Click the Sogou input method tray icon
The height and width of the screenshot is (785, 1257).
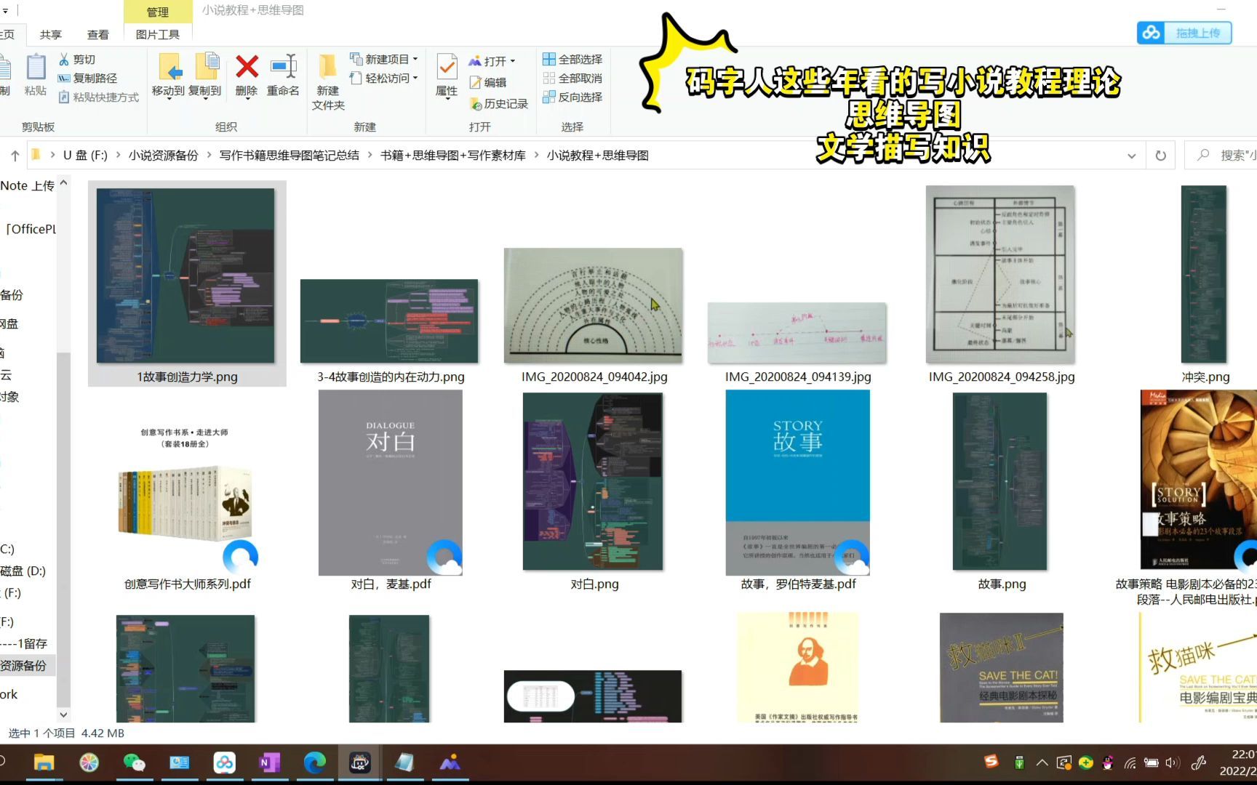coord(991,762)
